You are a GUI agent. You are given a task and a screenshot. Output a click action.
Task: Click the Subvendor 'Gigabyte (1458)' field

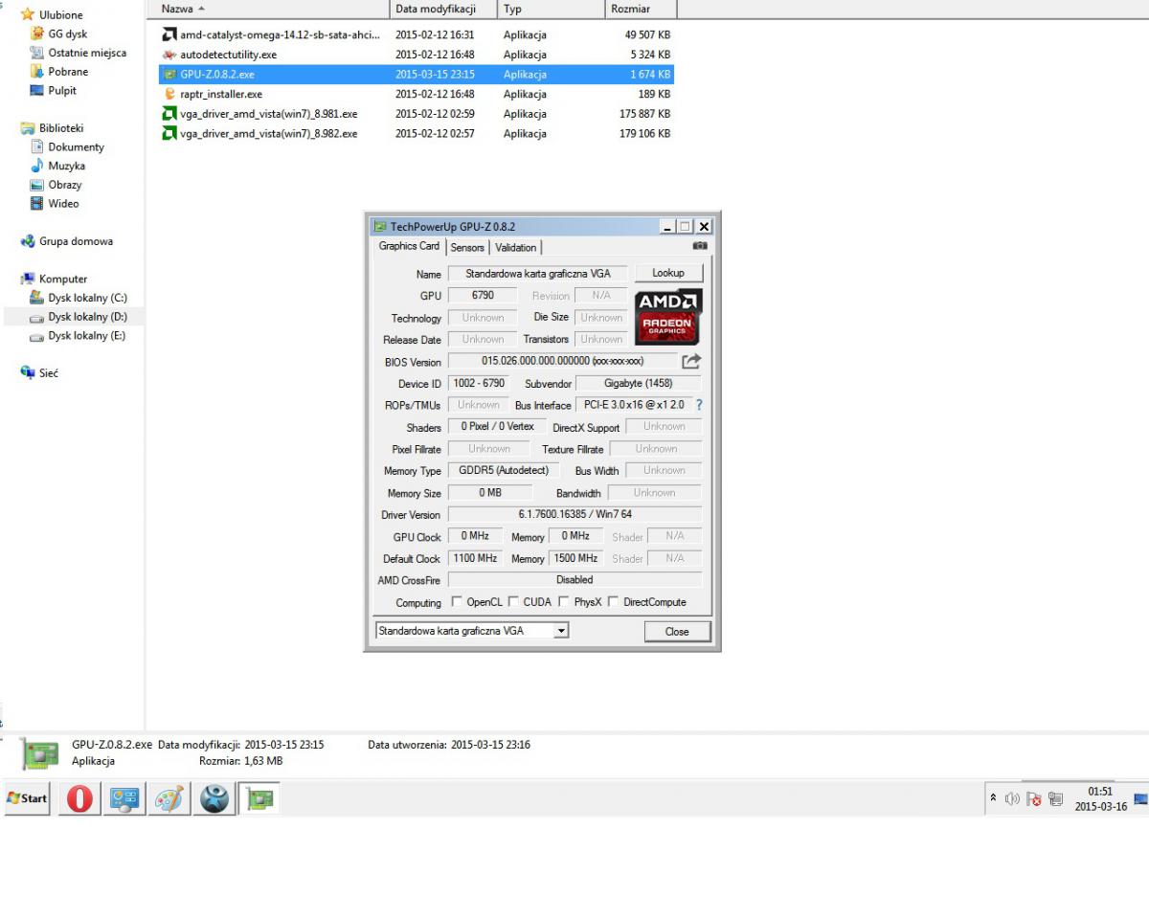tap(639, 383)
